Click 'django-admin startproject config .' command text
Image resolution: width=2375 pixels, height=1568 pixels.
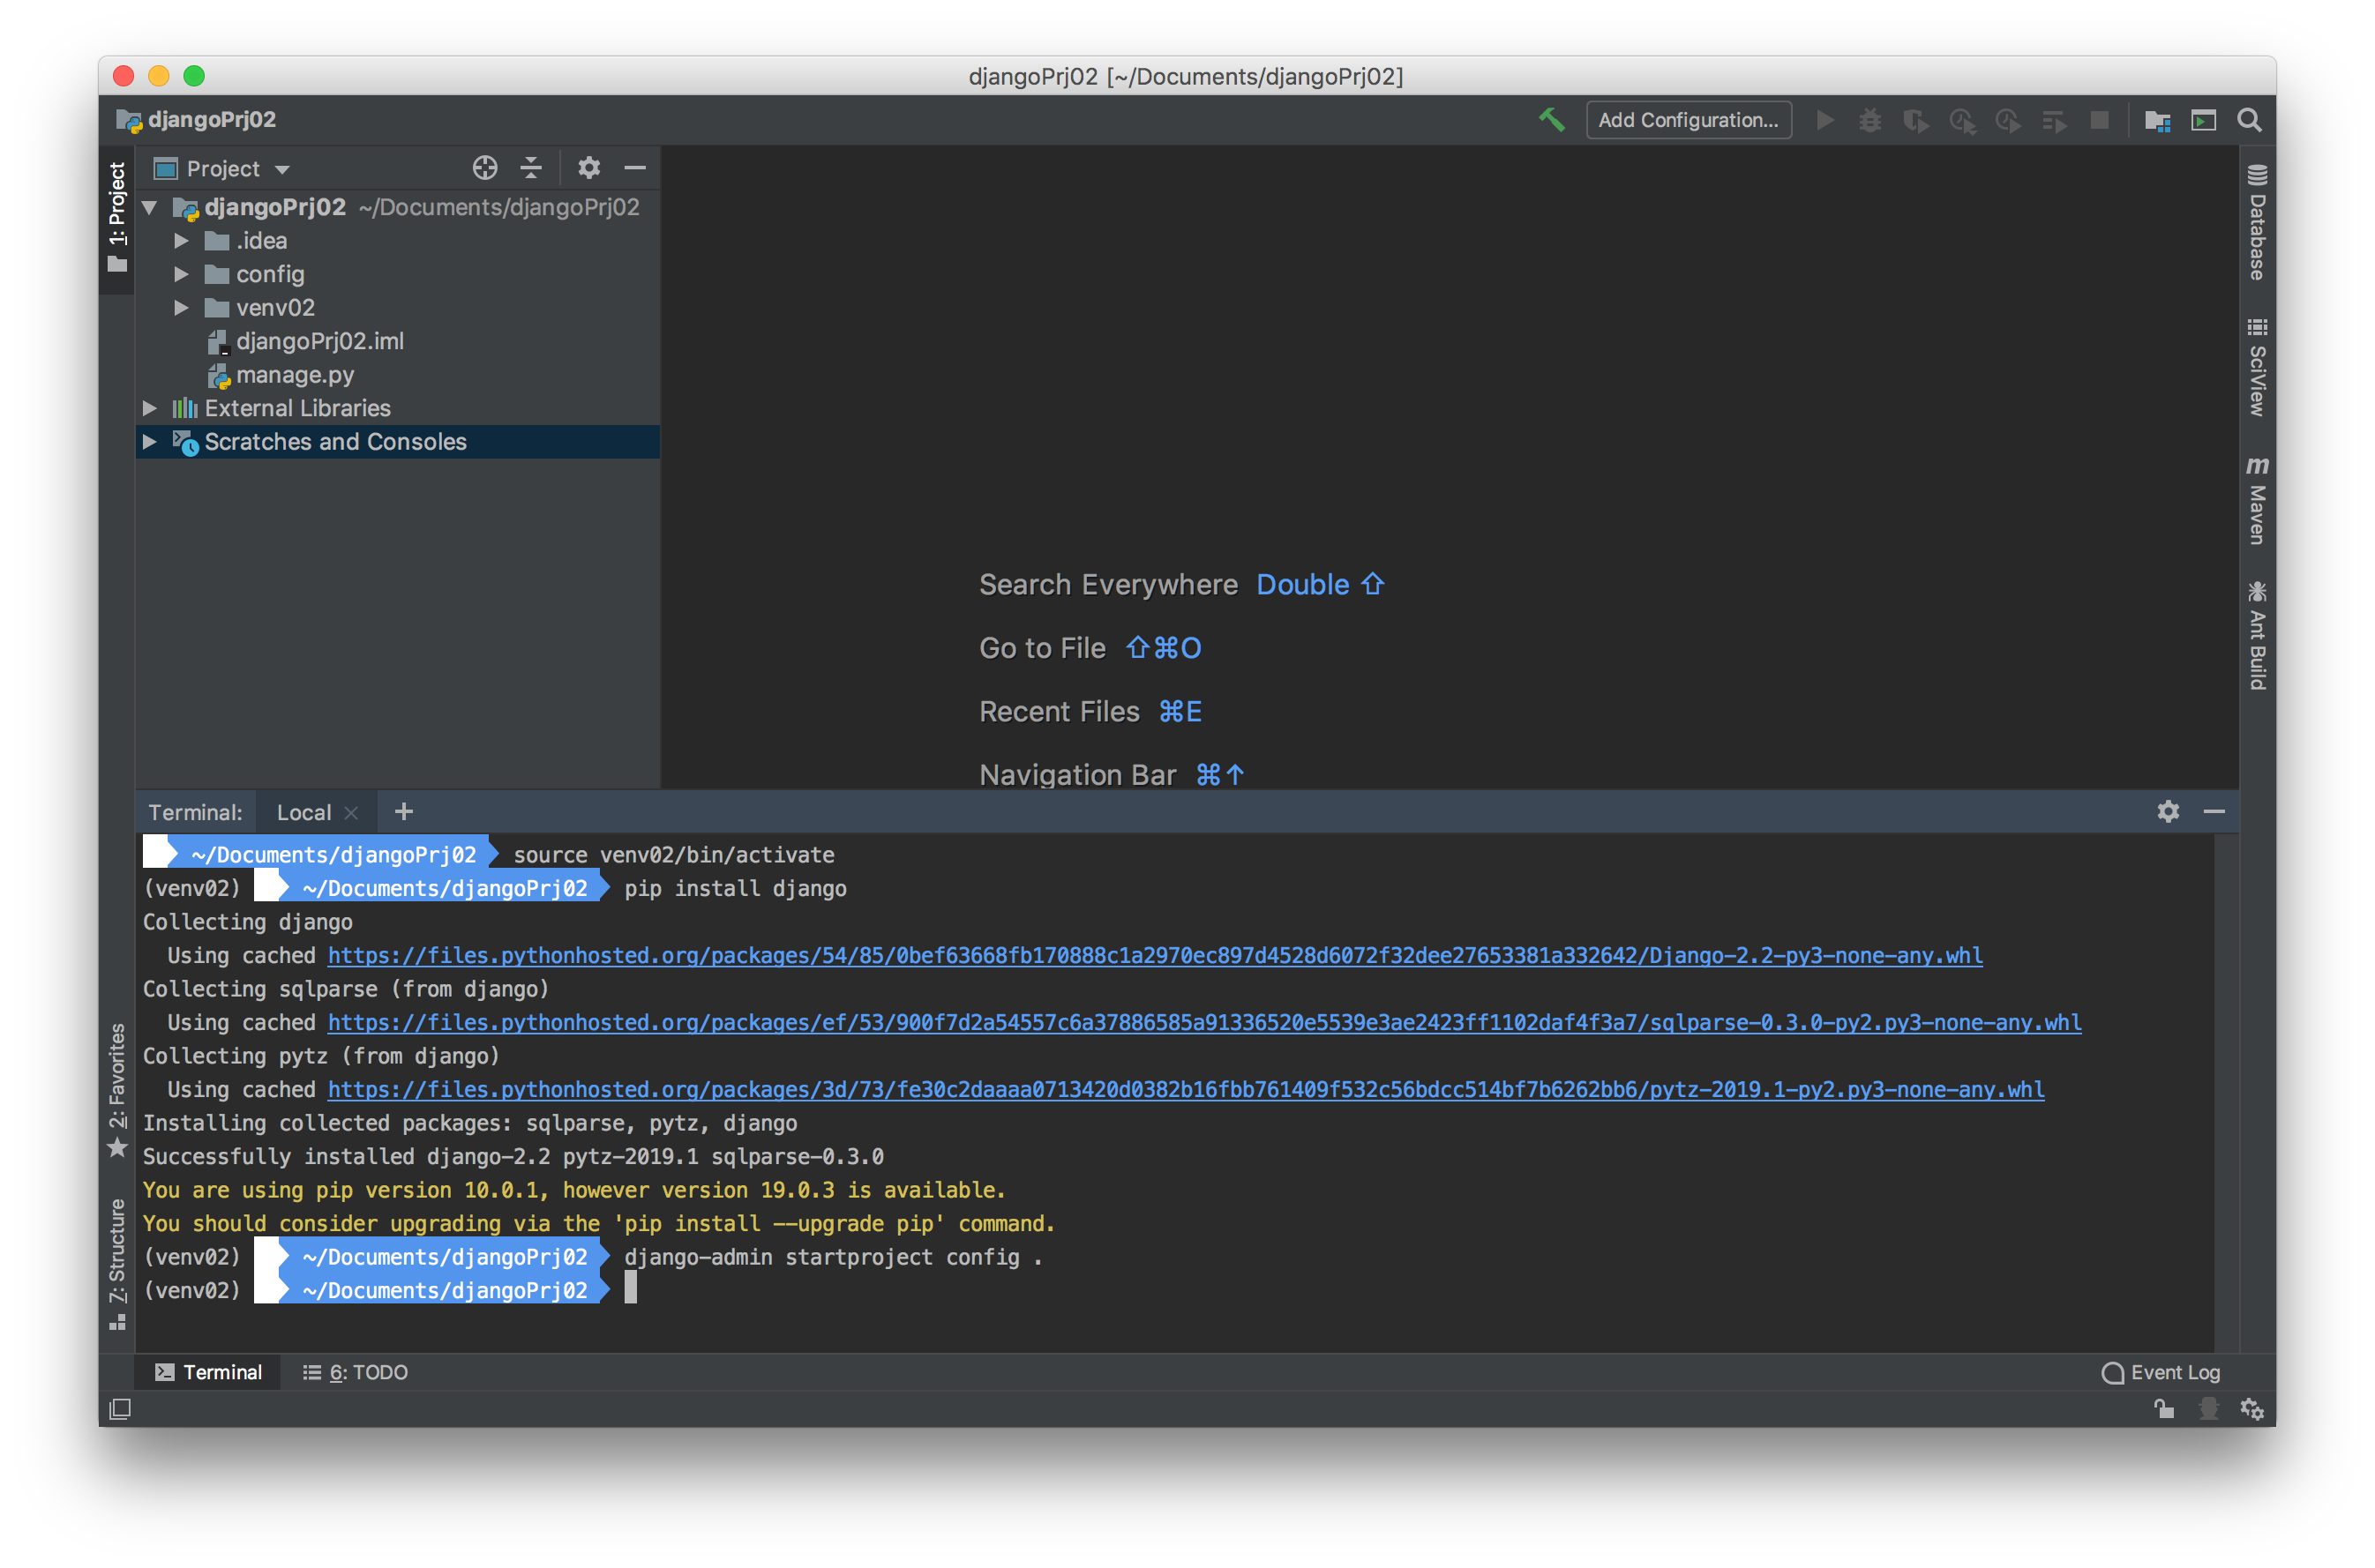(x=834, y=1258)
